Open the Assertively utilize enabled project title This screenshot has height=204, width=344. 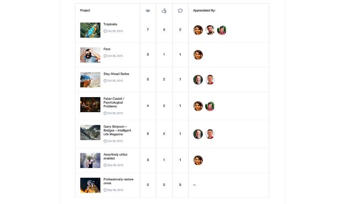tap(116, 156)
